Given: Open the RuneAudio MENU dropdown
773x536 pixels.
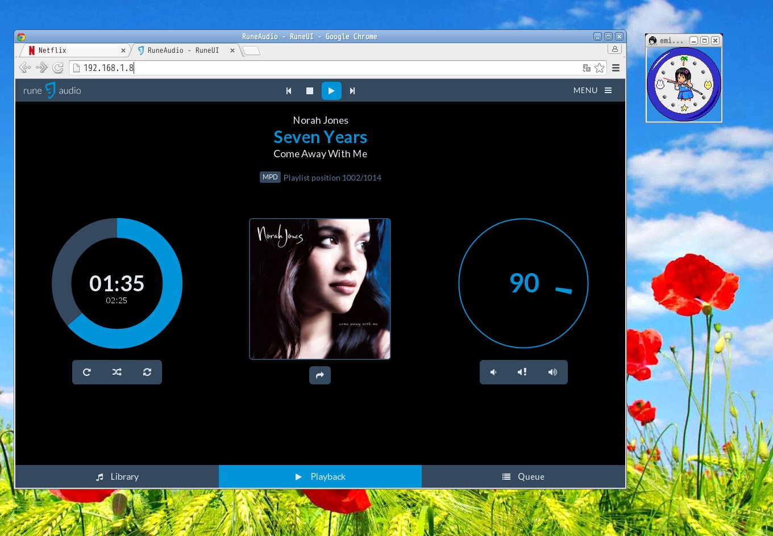Looking at the screenshot, I should (592, 91).
